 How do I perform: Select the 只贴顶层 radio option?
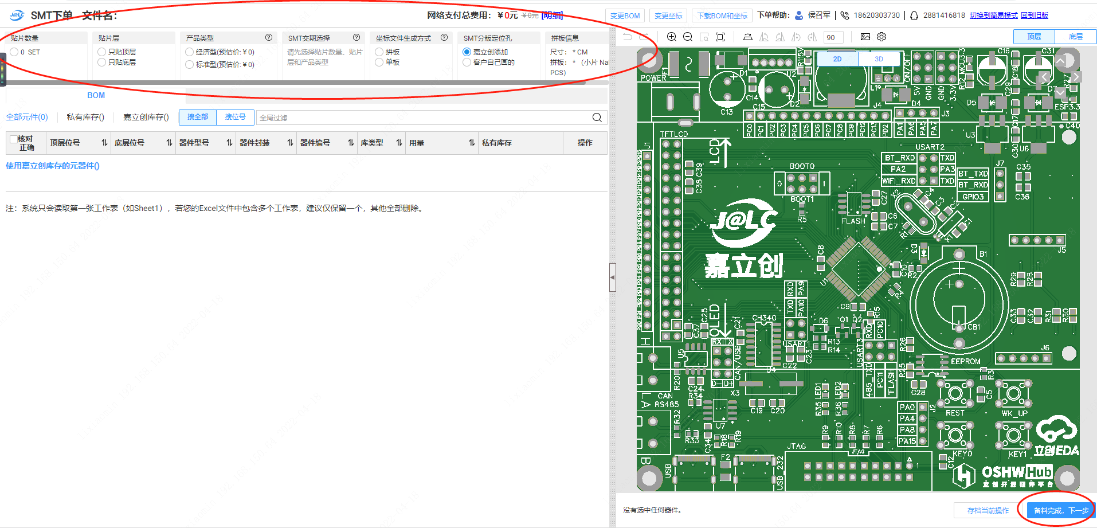click(102, 52)
